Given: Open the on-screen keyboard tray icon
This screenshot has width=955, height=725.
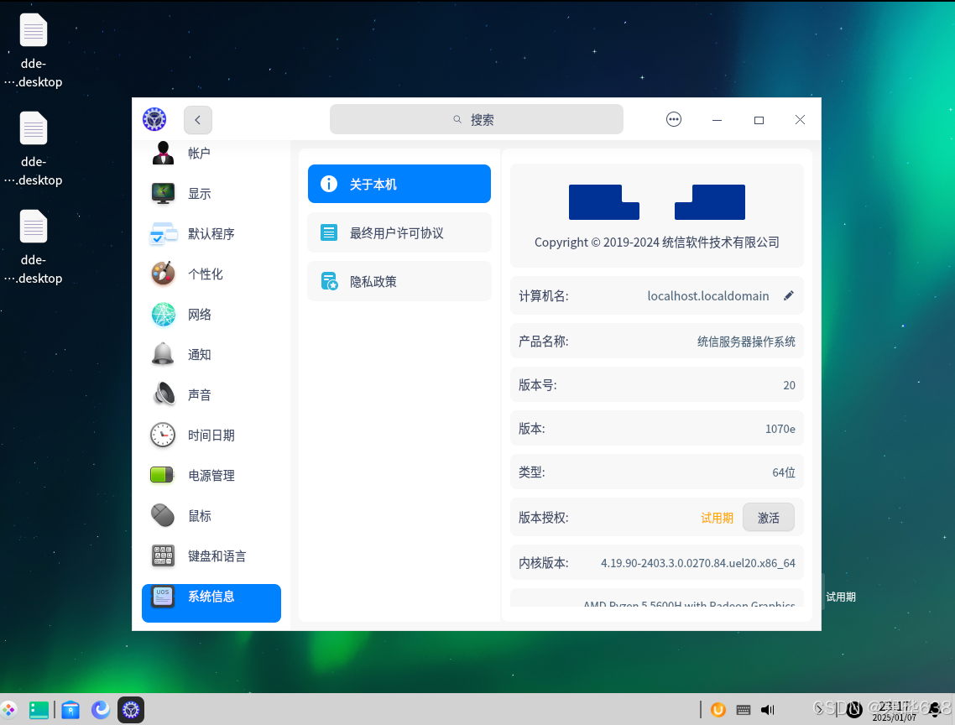Looking at the screenshot, I should point(743,710).
